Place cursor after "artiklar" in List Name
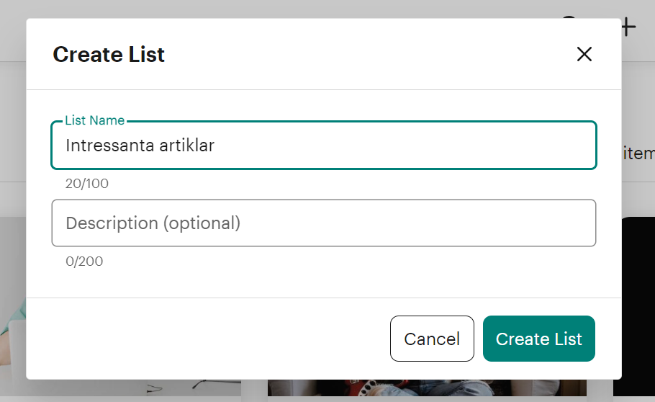Image resolution: width=655 pixels, height=402 pixels. (x=215, y=146)
